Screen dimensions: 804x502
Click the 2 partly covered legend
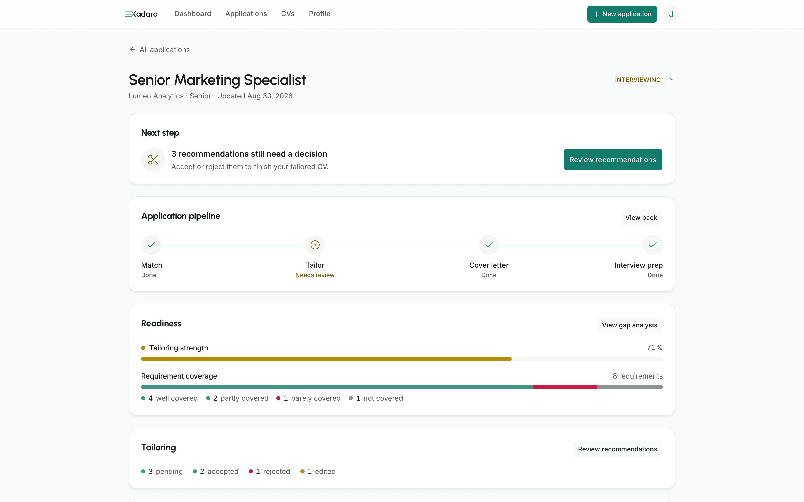coord(237,398)
